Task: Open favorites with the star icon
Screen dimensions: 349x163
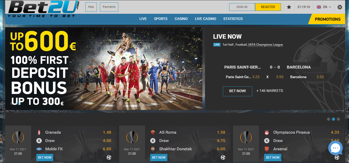Action: [x=289, y=7]
